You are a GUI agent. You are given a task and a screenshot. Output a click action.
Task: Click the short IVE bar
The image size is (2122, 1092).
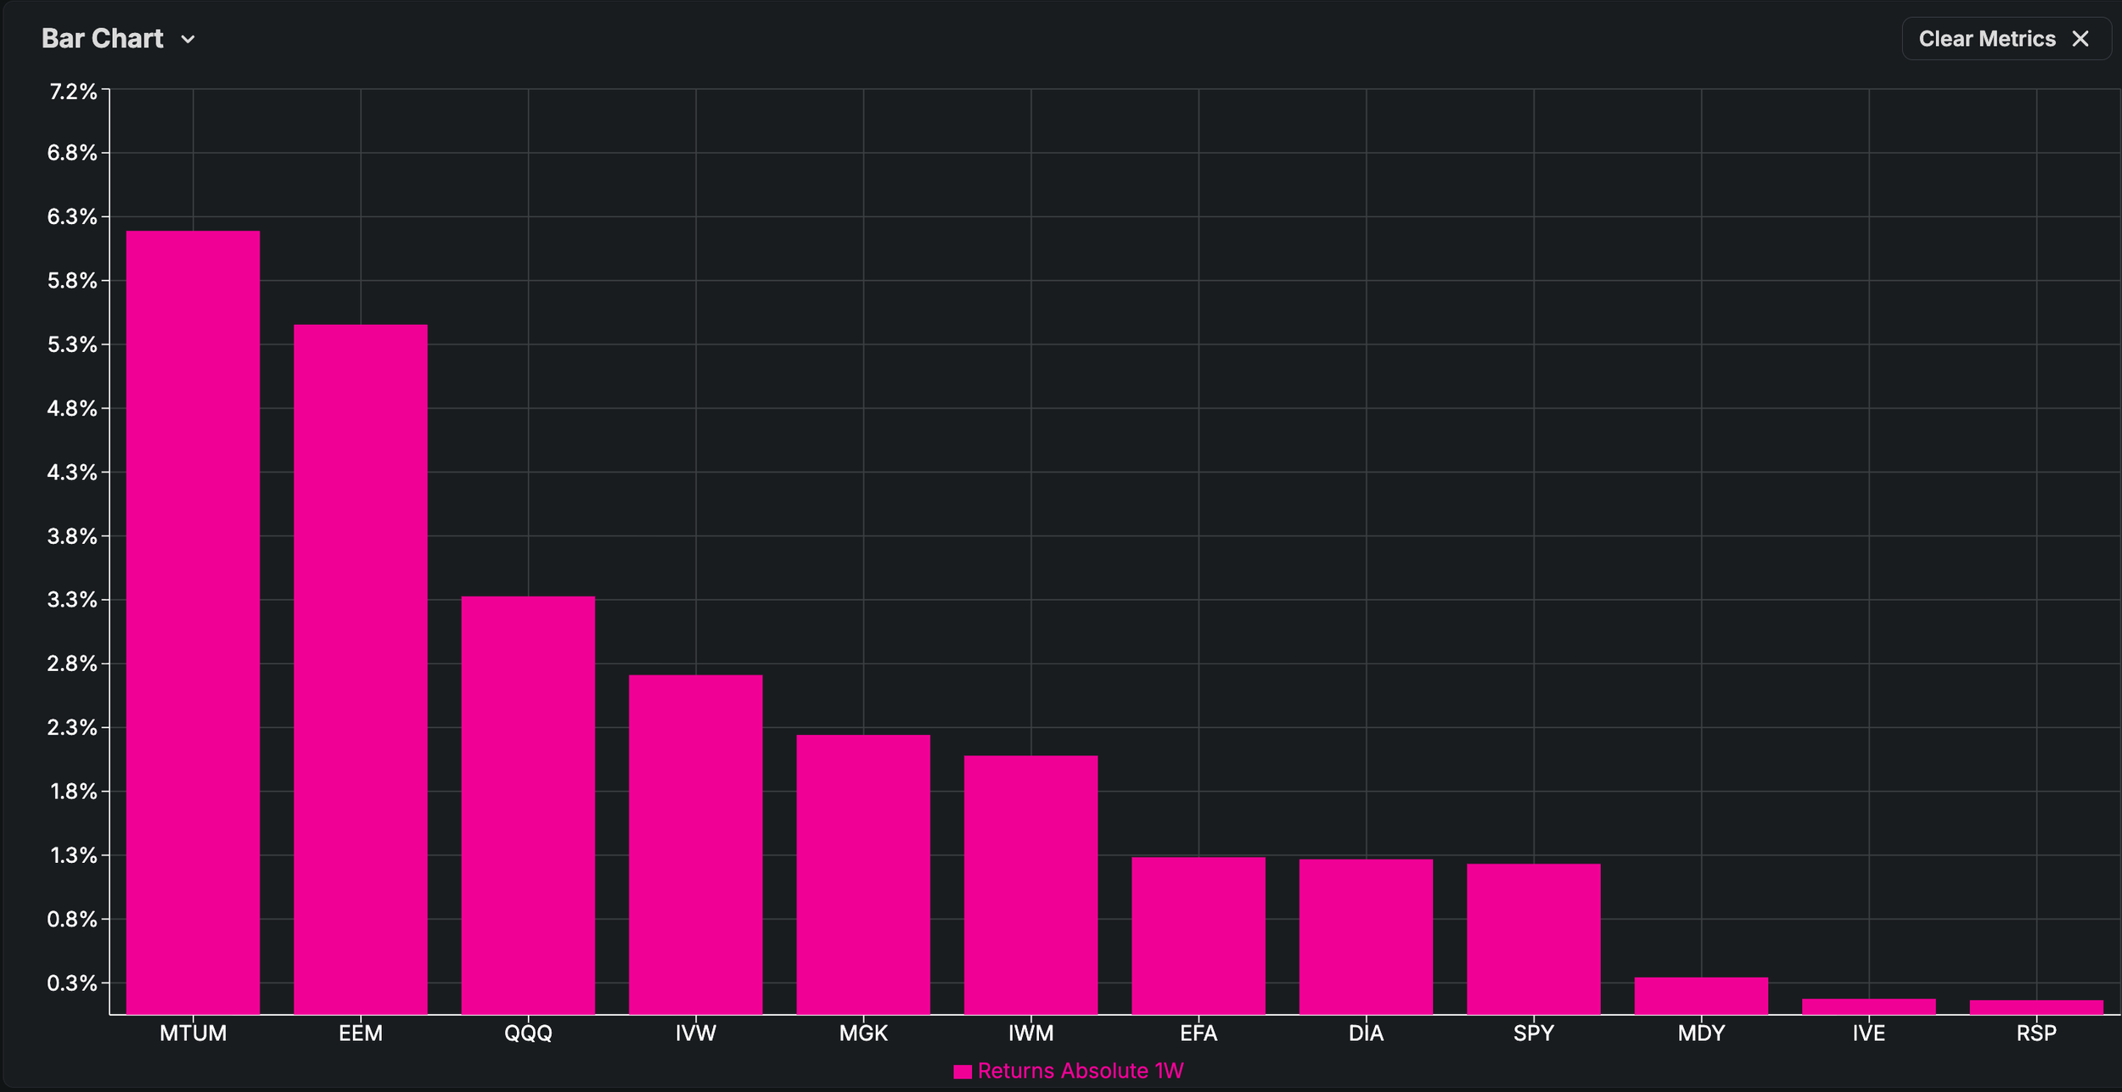click(1869, 1006)
